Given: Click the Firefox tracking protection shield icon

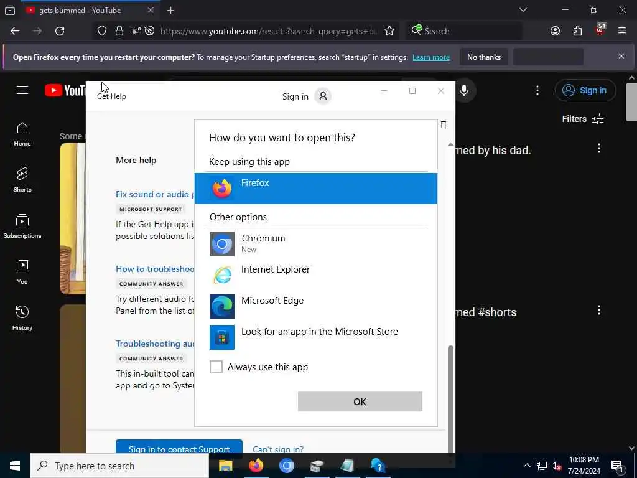Looking at the screenshot, I should [x=102, y=31].
